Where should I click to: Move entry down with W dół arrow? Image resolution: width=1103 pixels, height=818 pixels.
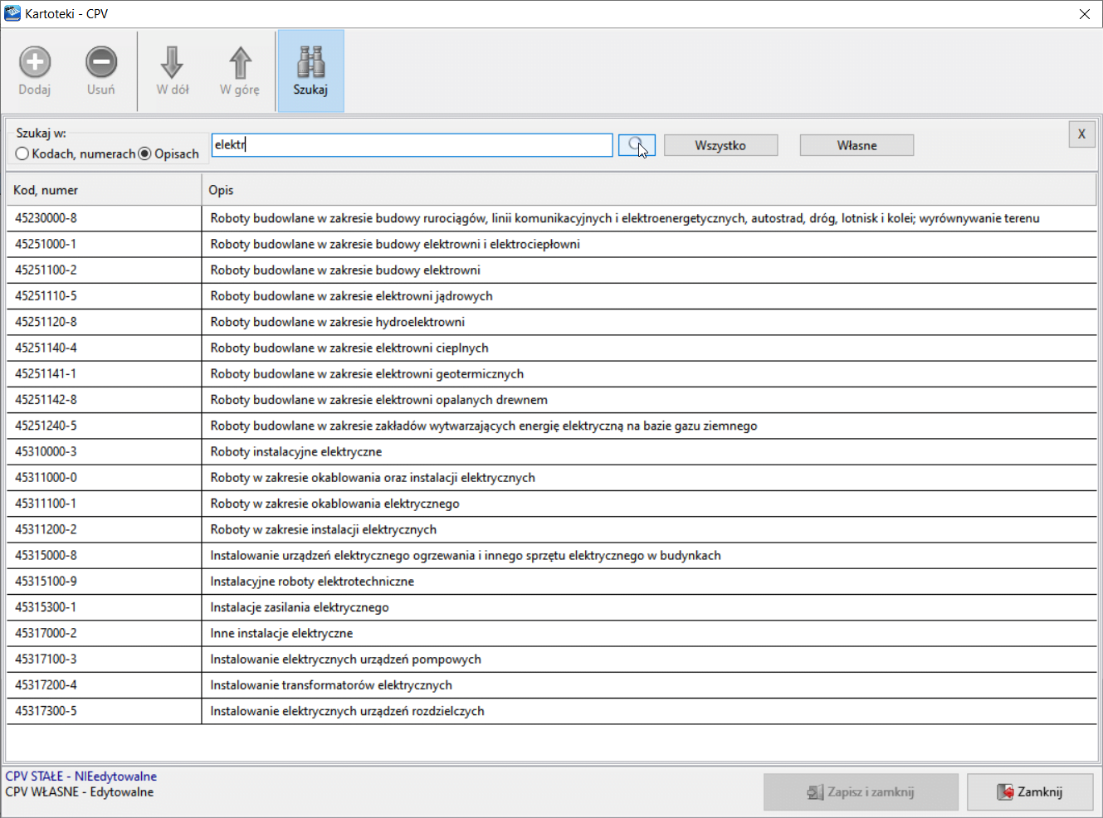coord(173,62)
